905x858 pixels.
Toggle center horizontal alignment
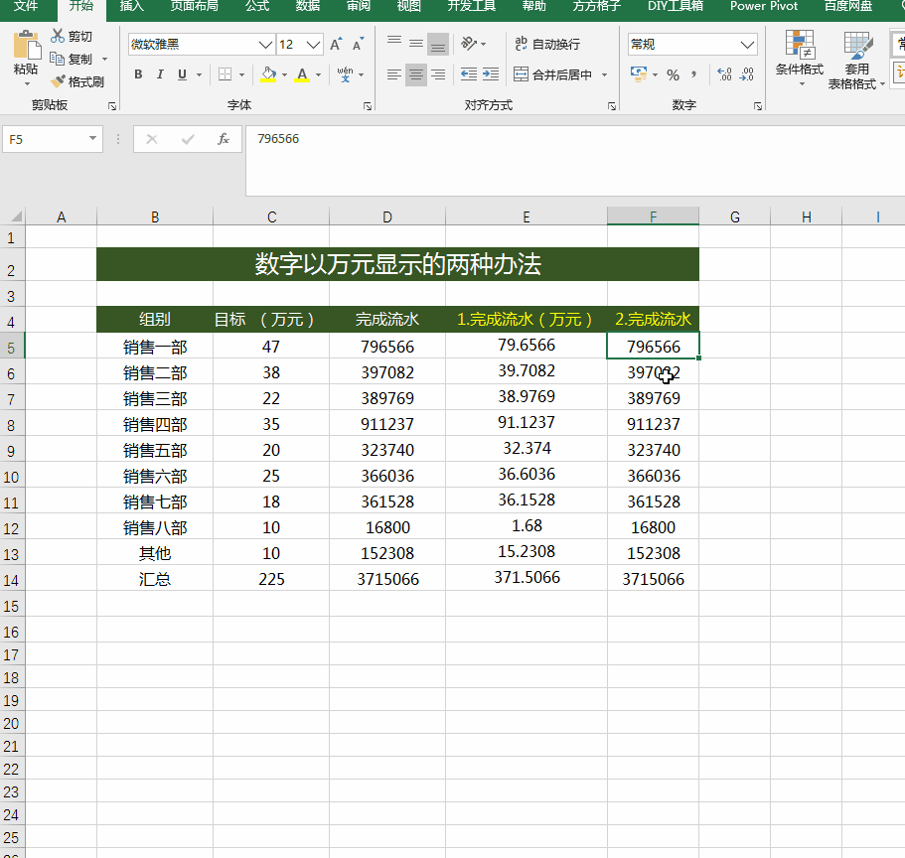(416, 74)
